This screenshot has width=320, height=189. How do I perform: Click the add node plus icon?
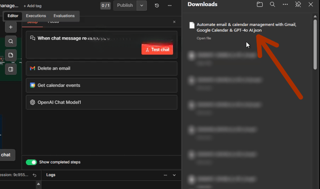pyautogui.click(x=11, y=27)
